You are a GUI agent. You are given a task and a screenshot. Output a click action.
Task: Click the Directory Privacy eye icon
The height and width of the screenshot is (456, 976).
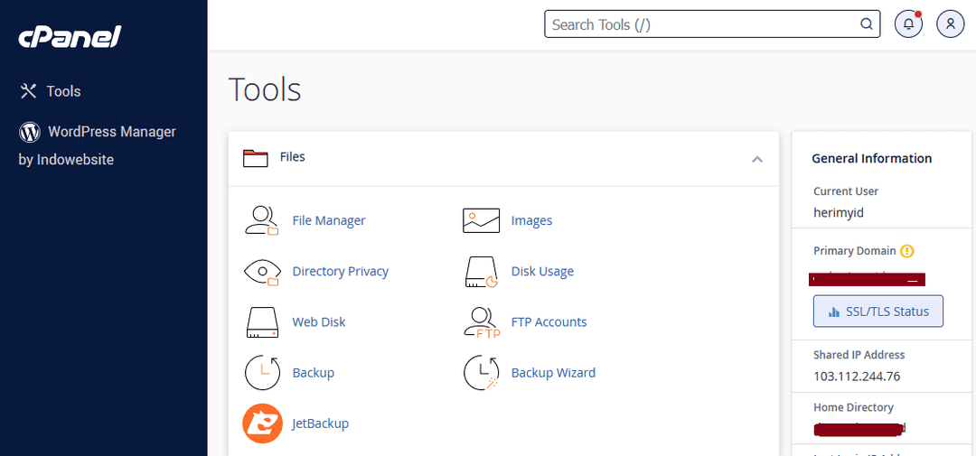(x=261, y=272)
